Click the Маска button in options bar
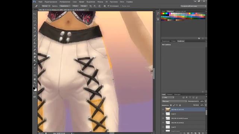The image size is (239, 134). coord(75,6)
